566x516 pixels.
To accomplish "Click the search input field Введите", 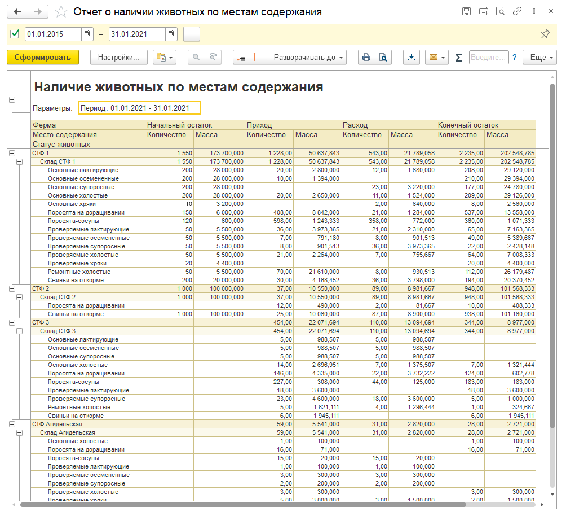I will 488,57.
